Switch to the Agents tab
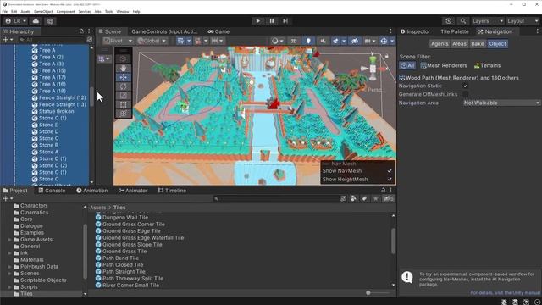This screenshot has width=542, height=305. pos(440,44)
